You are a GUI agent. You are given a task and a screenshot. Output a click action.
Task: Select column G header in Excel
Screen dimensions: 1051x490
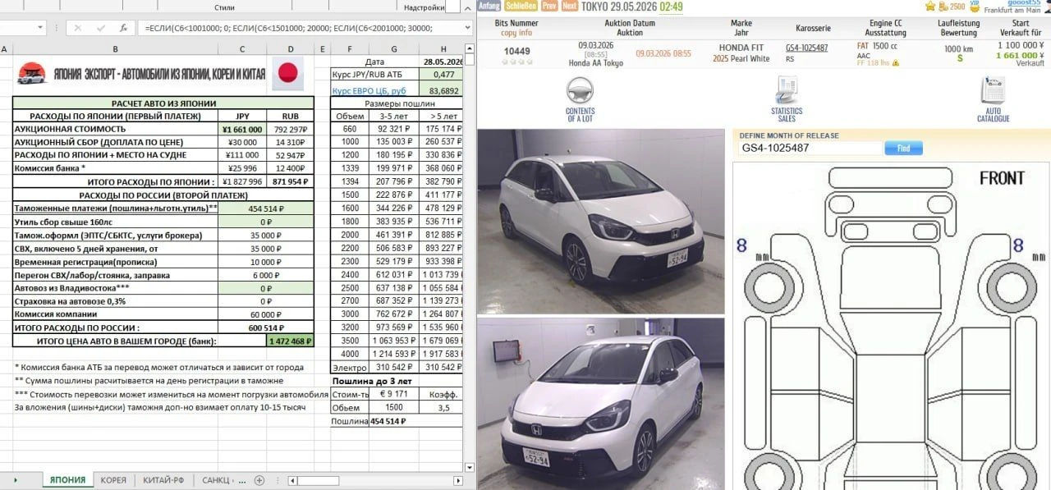pyautogui.click(x=394, y=50)
